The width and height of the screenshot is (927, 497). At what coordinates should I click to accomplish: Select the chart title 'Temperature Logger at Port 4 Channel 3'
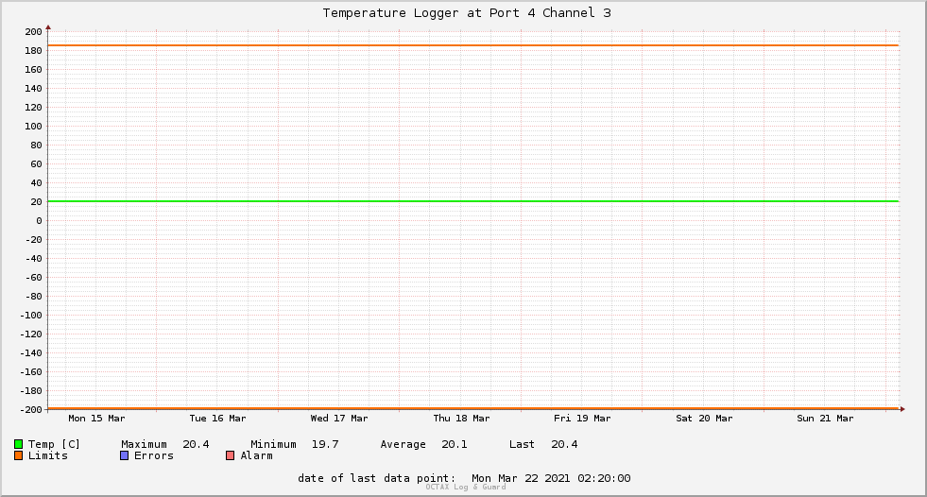tap(467, 13)
